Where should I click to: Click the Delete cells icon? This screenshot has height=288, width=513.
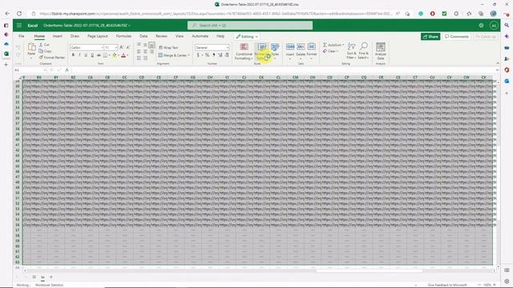(x=301, y=46)
